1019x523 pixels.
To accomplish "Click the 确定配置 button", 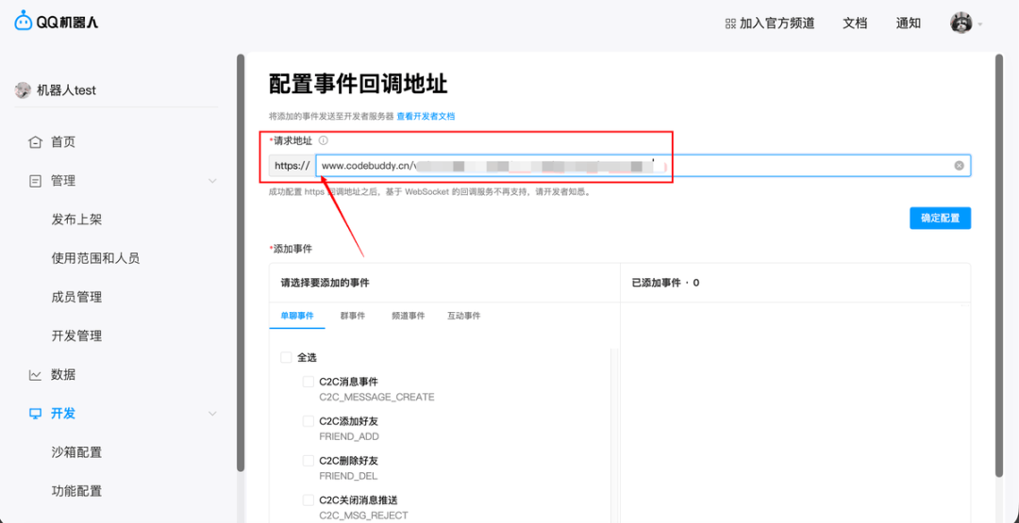I will (x=940, y=218).
